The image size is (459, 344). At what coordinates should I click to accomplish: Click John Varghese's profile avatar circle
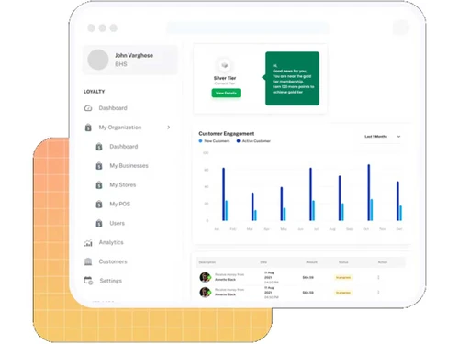pos(98,60)
